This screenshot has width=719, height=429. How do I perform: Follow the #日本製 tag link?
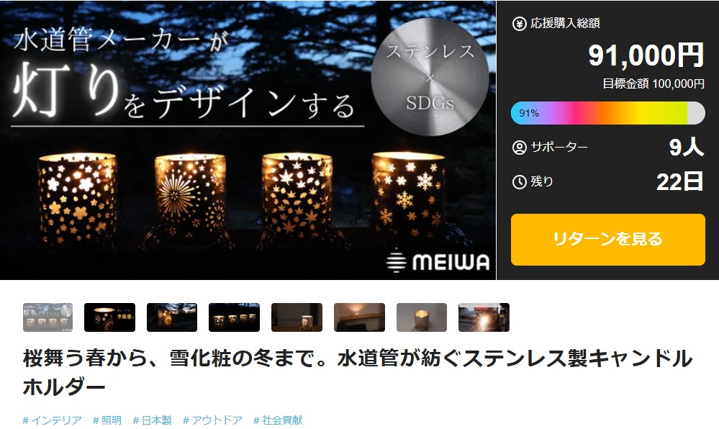coord(153,420)
